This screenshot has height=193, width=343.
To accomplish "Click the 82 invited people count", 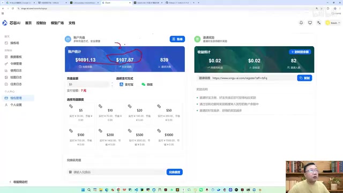I will pyautogui.click(x=294, y=61).
